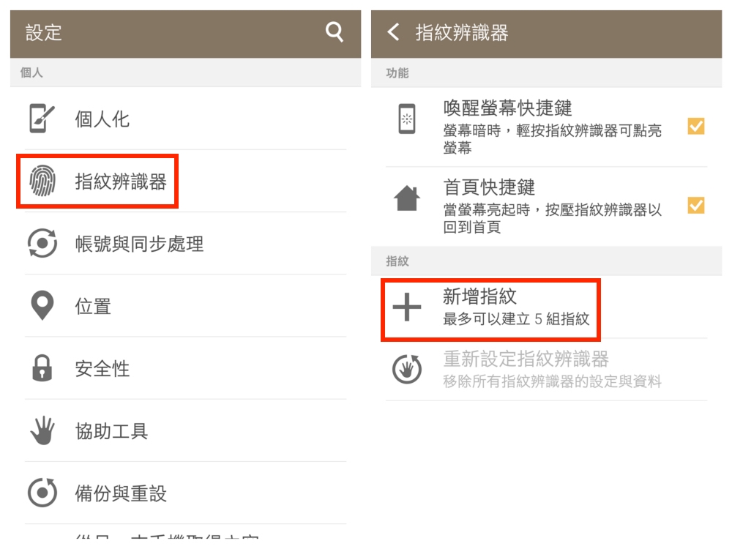Click the reset hand icon for 重新設定指紋辨識器

[407, 369]
